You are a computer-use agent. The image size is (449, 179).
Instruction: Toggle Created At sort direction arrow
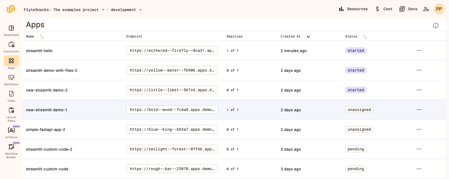pos(308,37)
